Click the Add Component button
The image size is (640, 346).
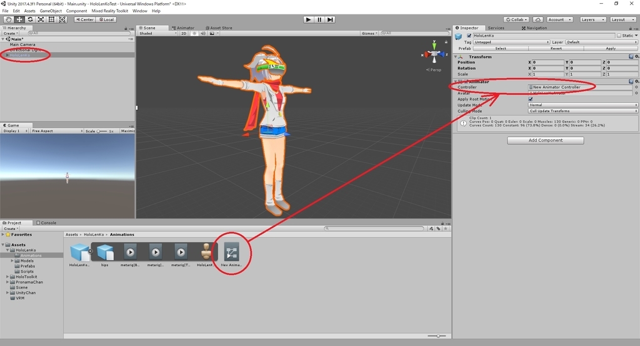(x=545, y=140)
